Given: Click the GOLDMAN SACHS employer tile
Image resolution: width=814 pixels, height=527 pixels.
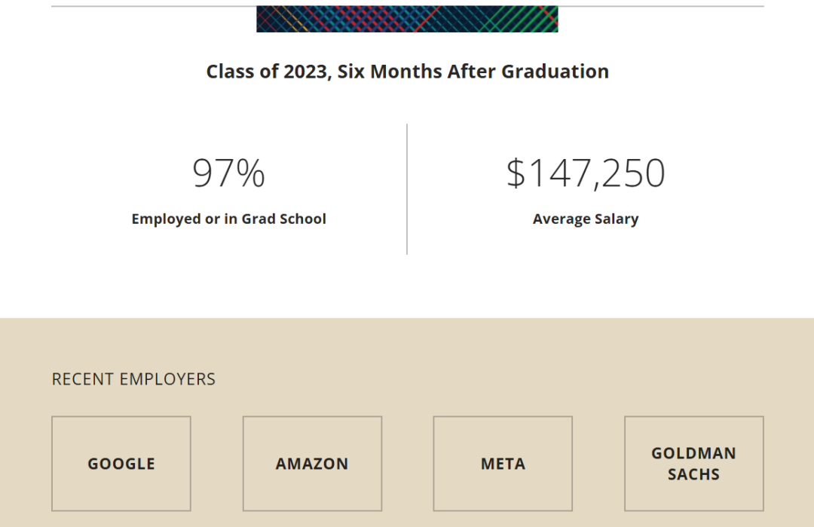Looking at the screenshot, I should pos(693,464).
